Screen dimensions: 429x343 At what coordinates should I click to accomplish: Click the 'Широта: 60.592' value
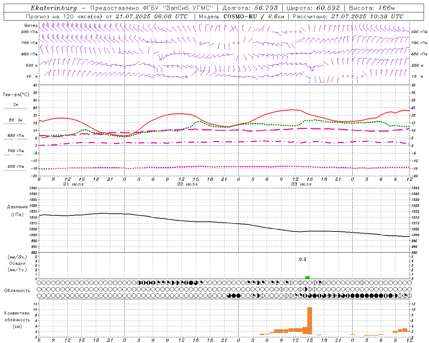[313, 8]
